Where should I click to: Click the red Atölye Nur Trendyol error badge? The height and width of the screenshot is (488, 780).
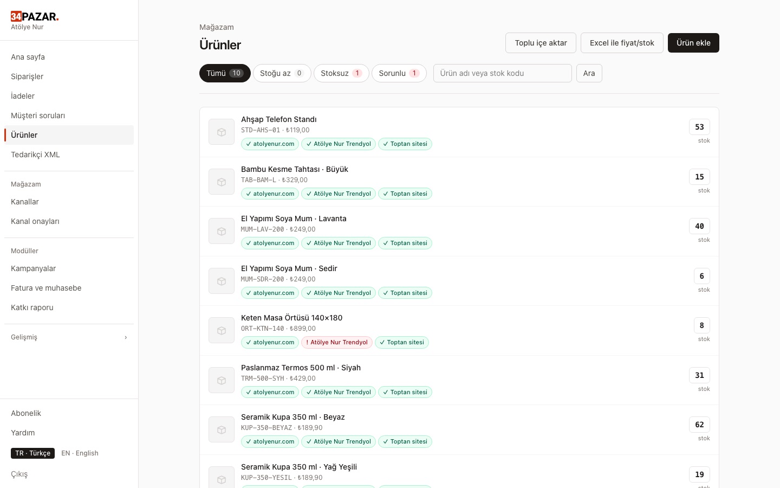[337, 342]
